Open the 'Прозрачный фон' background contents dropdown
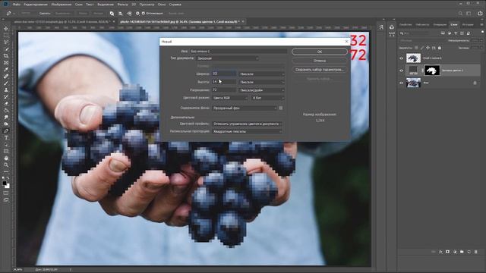Screen dimensions: 486x273 (245, 108)
